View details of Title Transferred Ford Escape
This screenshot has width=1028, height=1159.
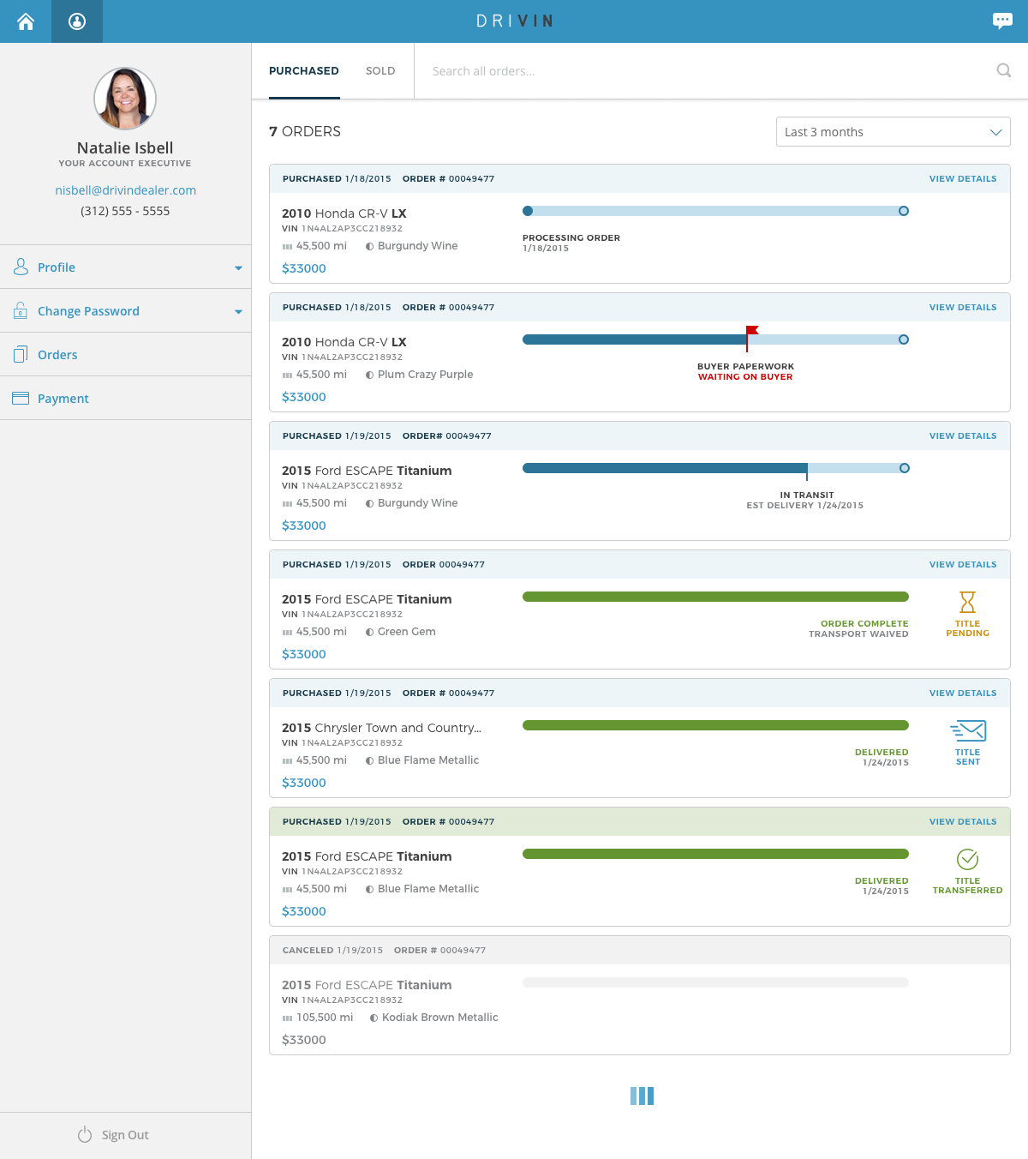[963, 822]
